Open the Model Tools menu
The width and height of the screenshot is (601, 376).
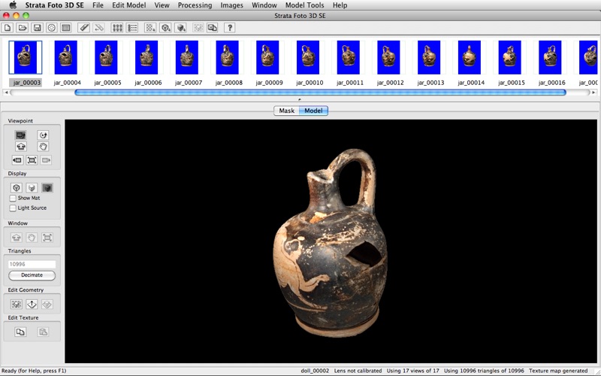pos(304,5)
